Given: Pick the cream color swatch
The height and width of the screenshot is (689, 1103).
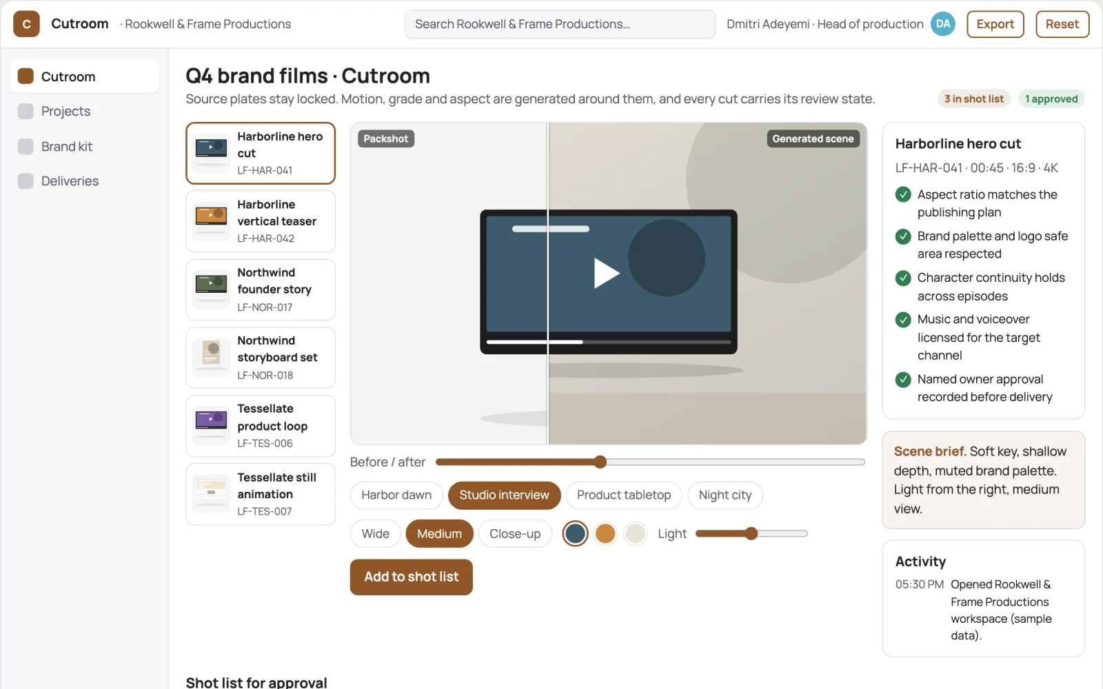Looking at the screenshot, I should click(635, 533).
